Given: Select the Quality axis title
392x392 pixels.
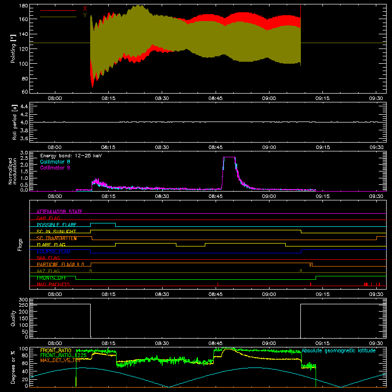Looking at the screenshot, I should point(13,318).
